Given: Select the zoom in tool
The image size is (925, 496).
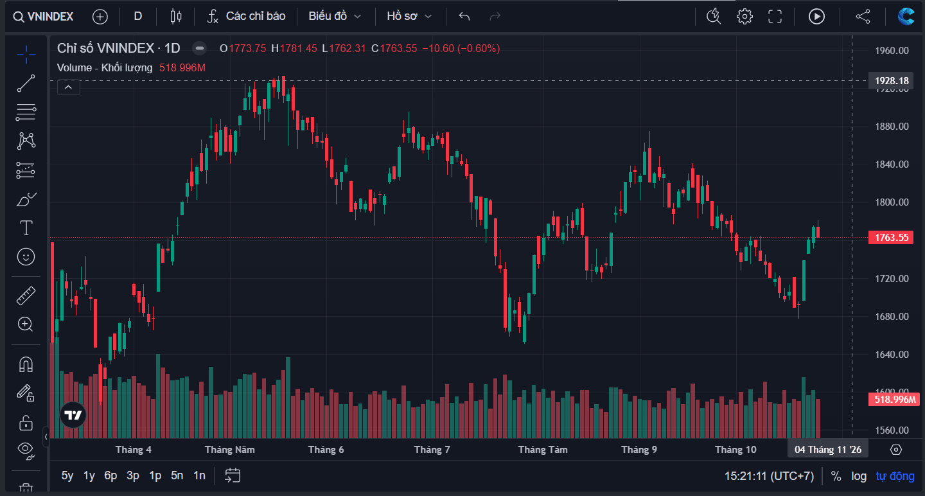Looking at the screenshot, I should click(26, 324).
